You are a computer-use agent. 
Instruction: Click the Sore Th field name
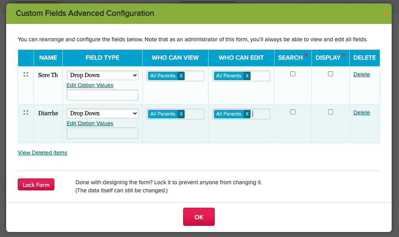(x=48, y=75)
